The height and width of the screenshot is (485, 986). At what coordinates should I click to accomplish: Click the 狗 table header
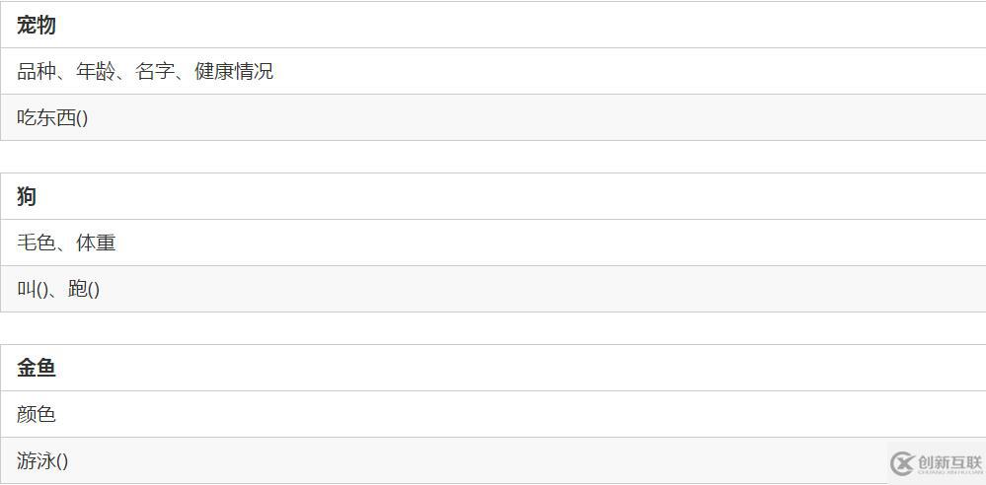[x=493, y=196]
